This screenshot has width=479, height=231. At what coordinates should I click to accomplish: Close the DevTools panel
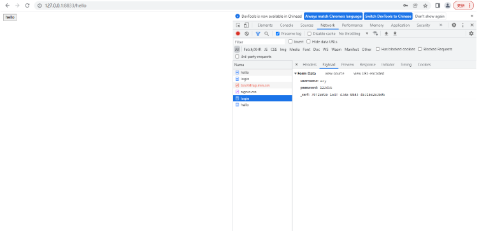click(x=471, y=25)
